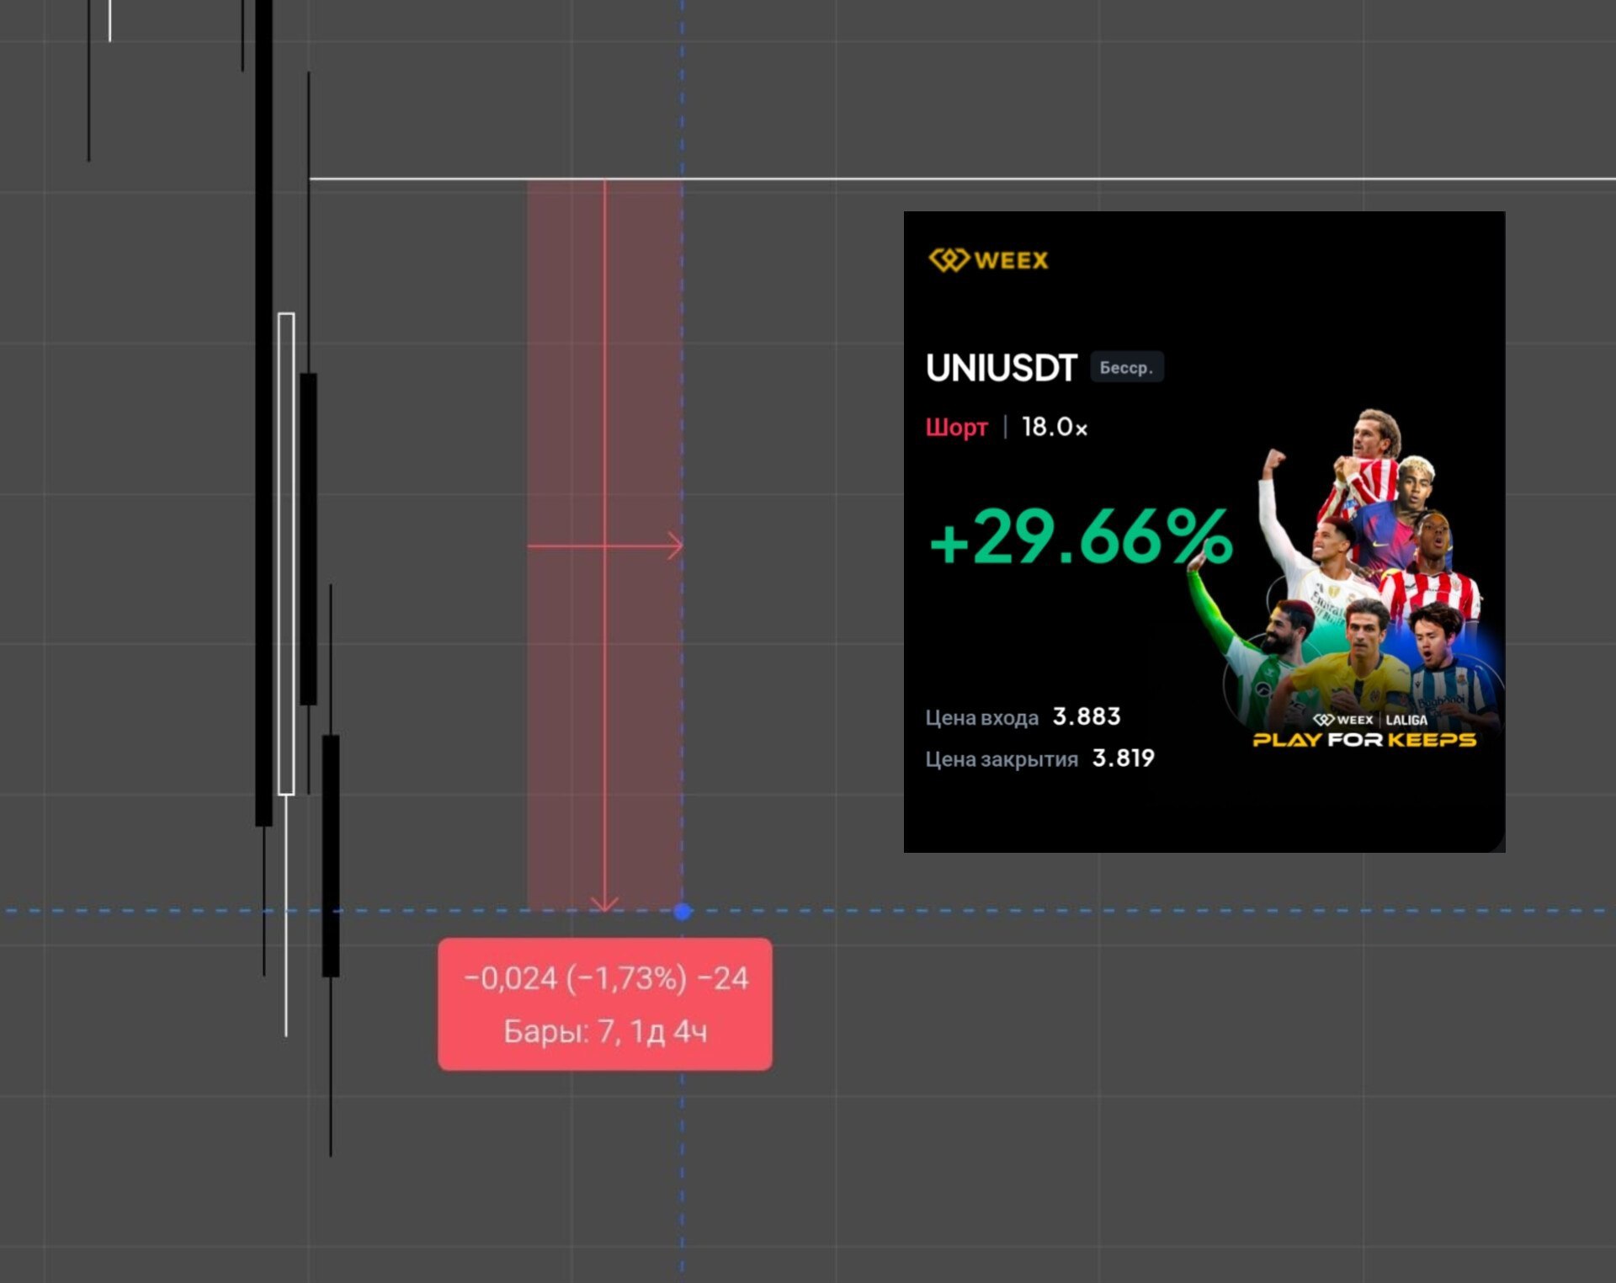Select the entry price 3.883
Image resolution: width=1616 pixels, height=1283 pixels.
(1087, 716)
